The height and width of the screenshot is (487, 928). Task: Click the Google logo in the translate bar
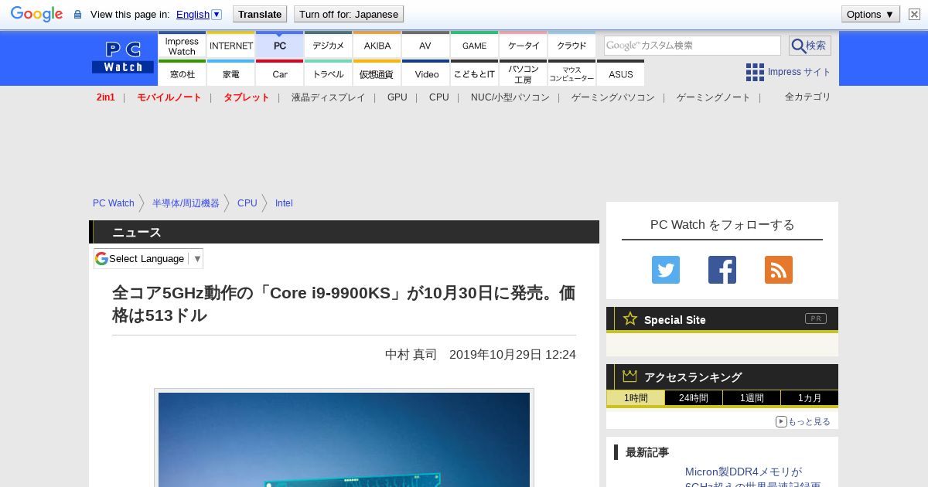(36, 14)
